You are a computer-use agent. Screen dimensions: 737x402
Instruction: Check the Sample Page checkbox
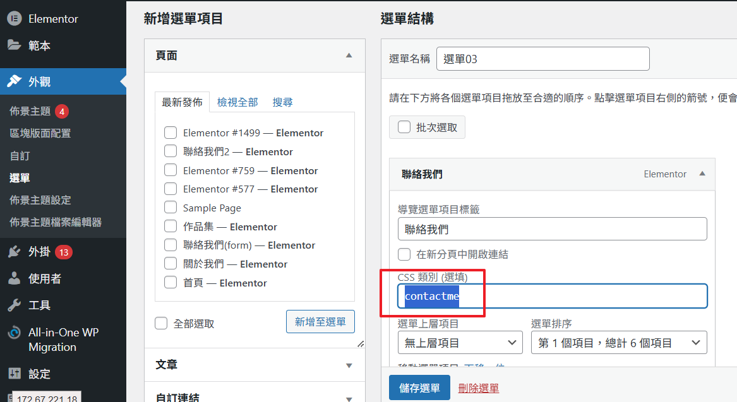(x=171, y=208)
